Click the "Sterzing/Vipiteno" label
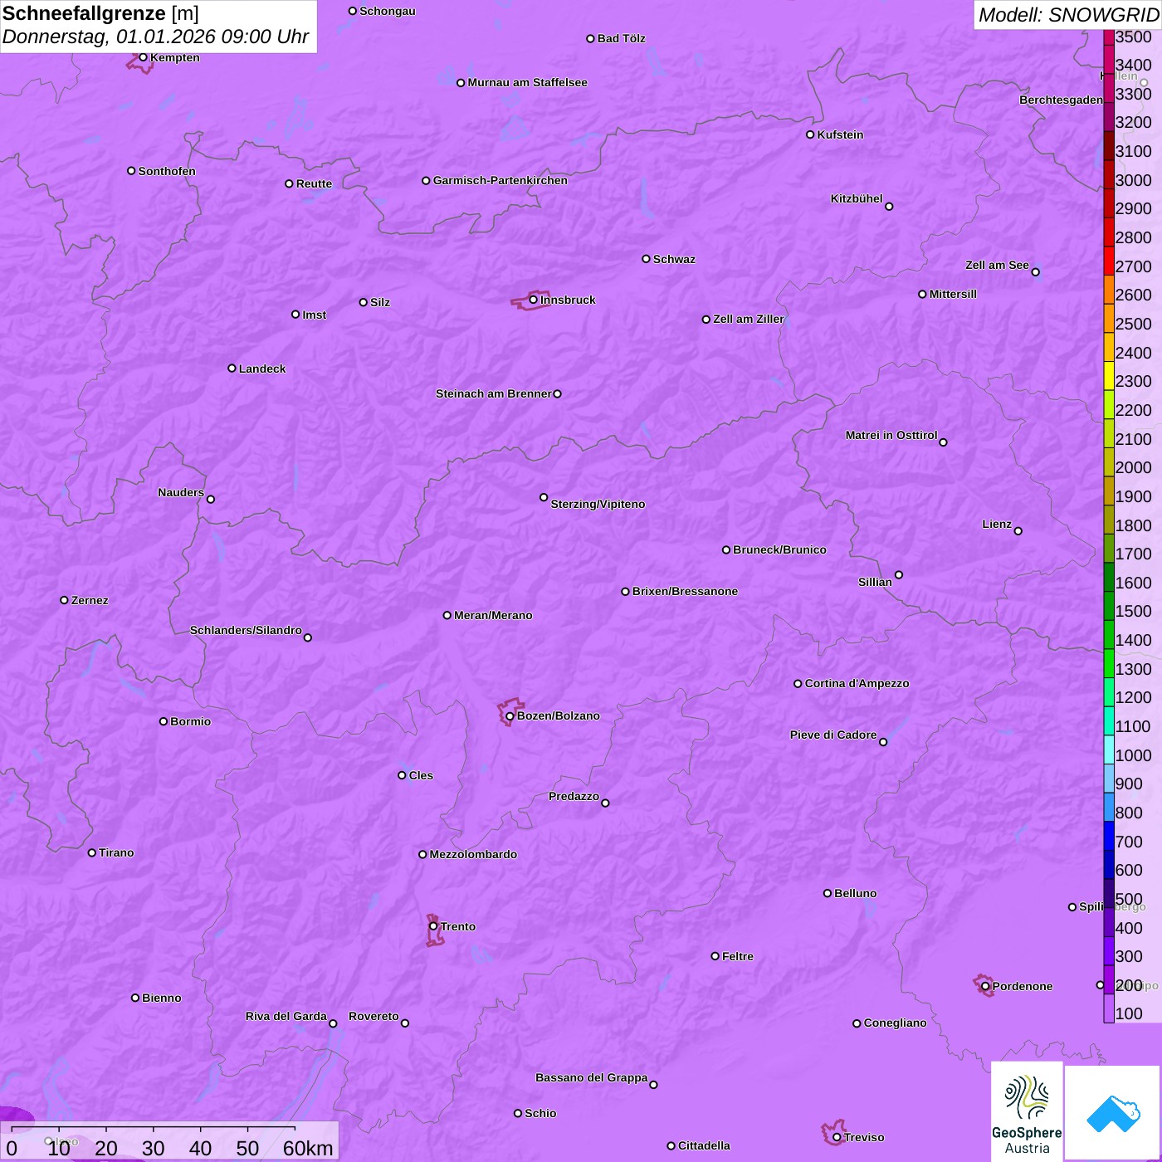 598,504
